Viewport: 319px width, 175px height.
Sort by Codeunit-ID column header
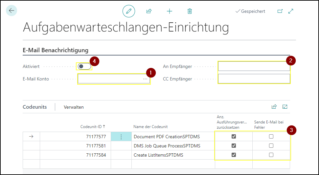click(93, 127)
